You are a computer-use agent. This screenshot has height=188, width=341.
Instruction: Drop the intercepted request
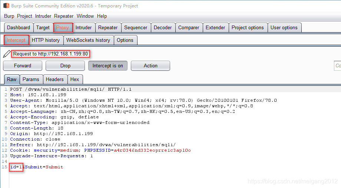point(65,66)
